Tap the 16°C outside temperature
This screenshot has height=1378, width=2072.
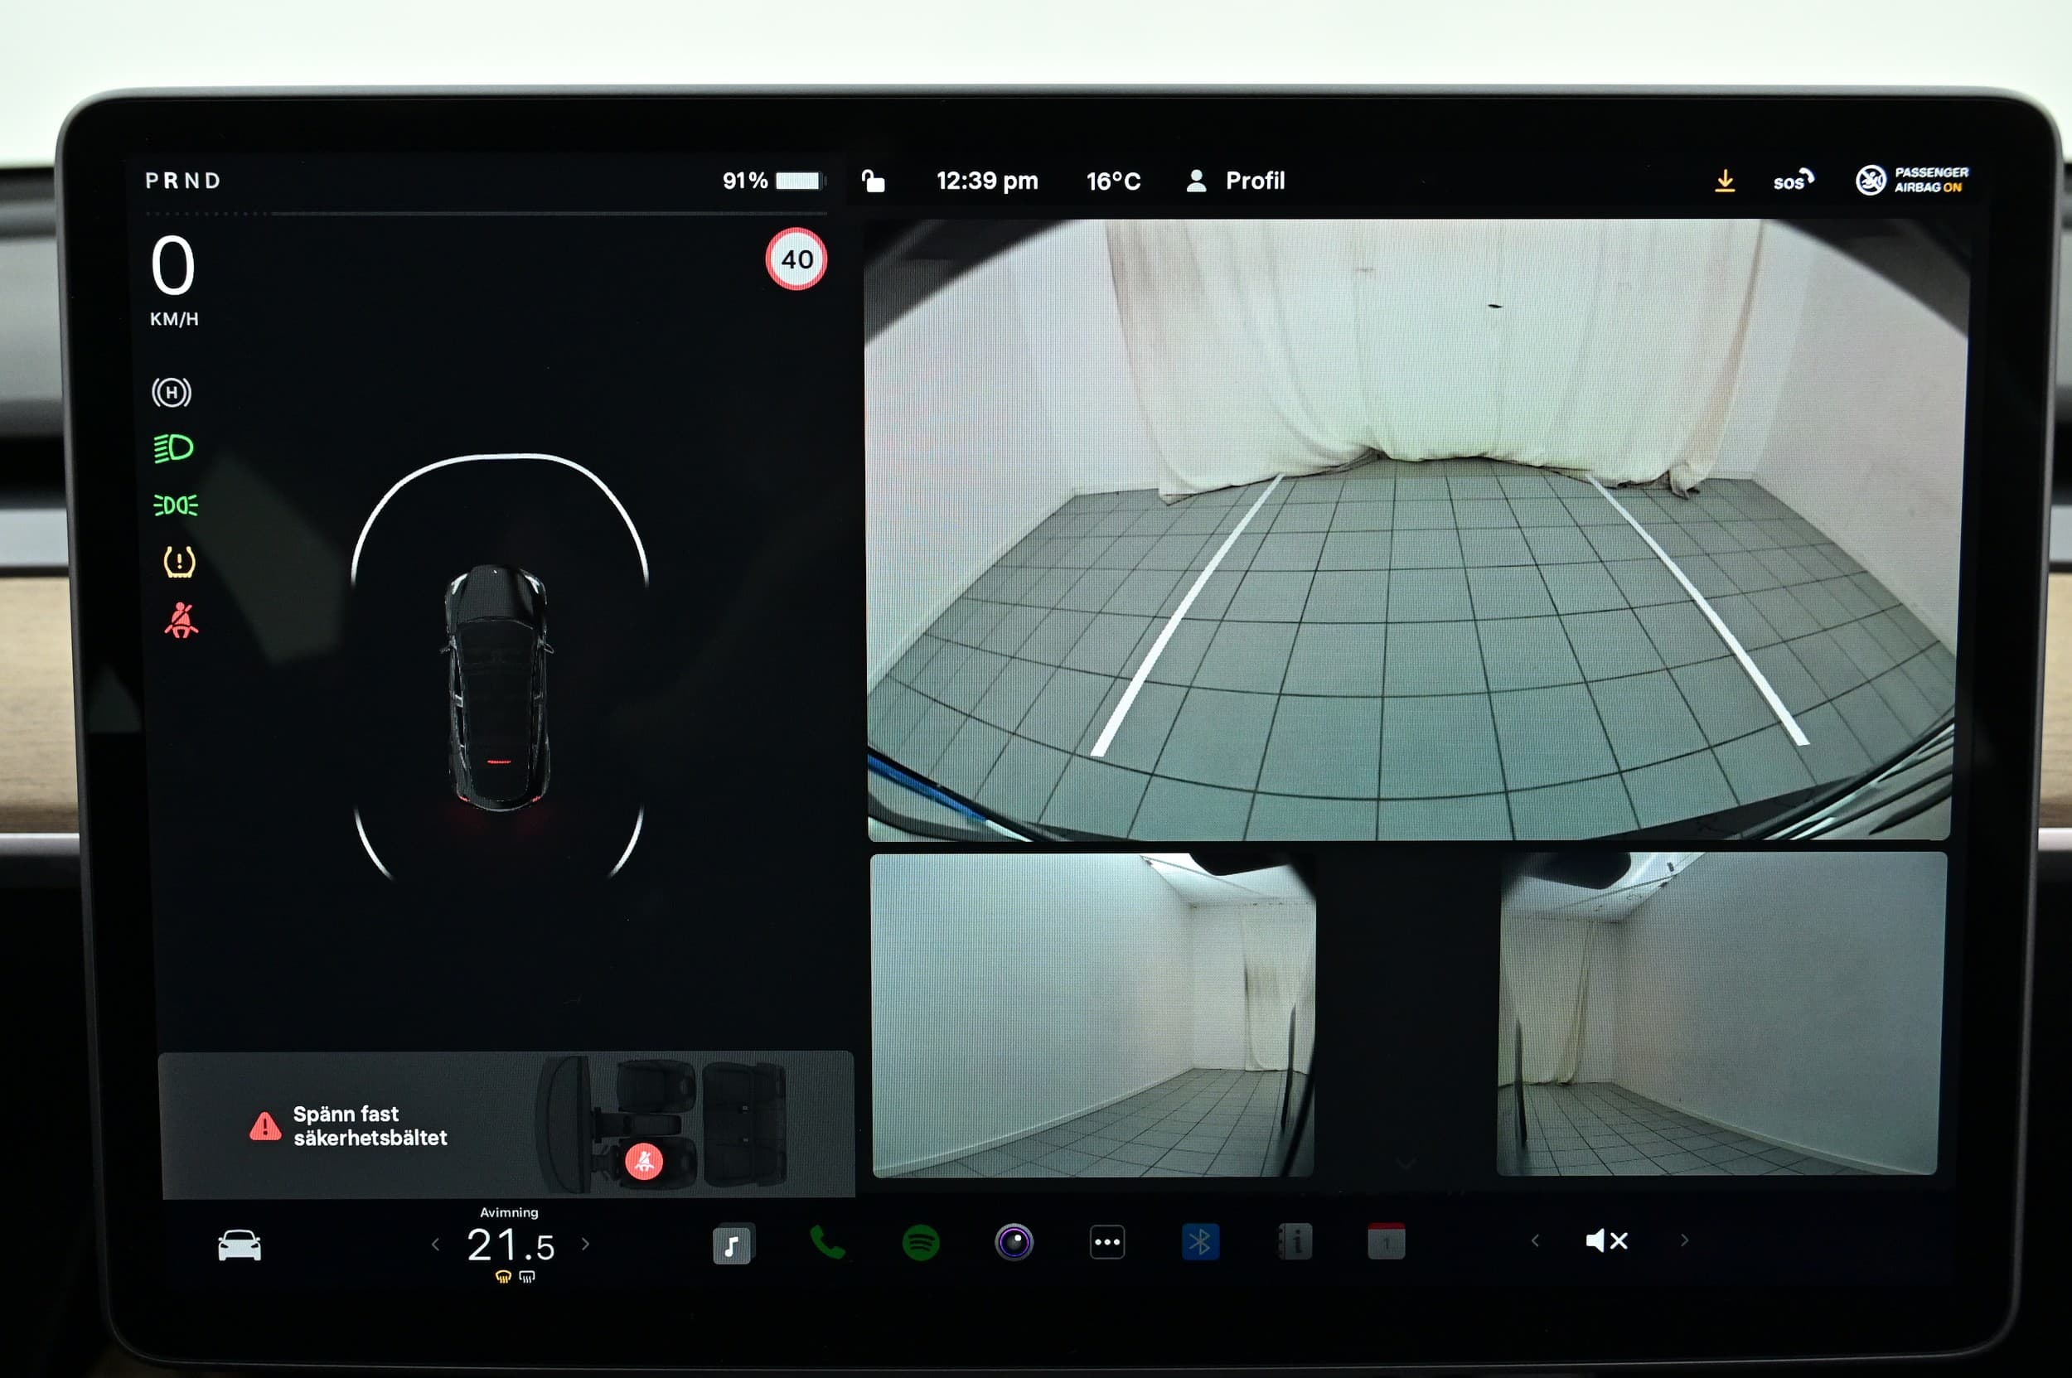(1113, 181)
